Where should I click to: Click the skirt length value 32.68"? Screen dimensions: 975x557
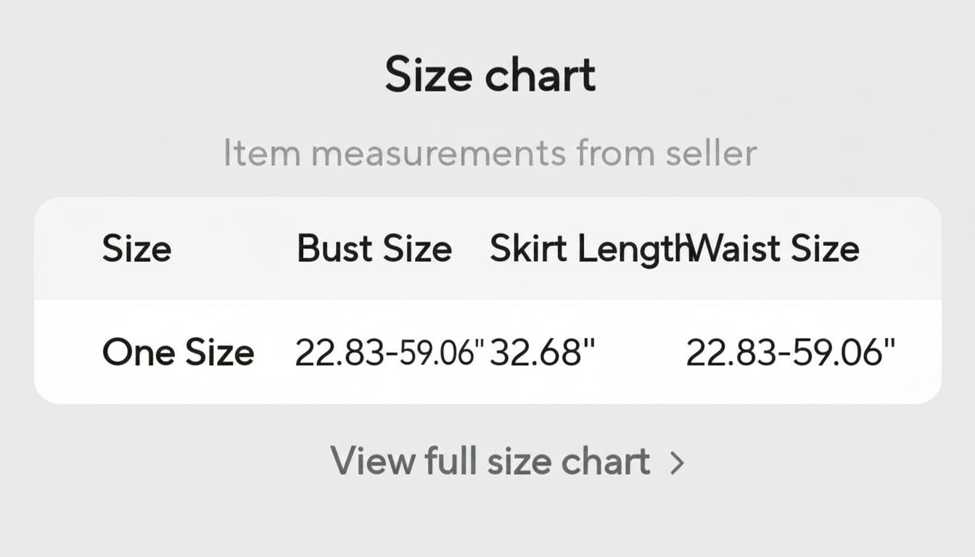click(544, 353)
